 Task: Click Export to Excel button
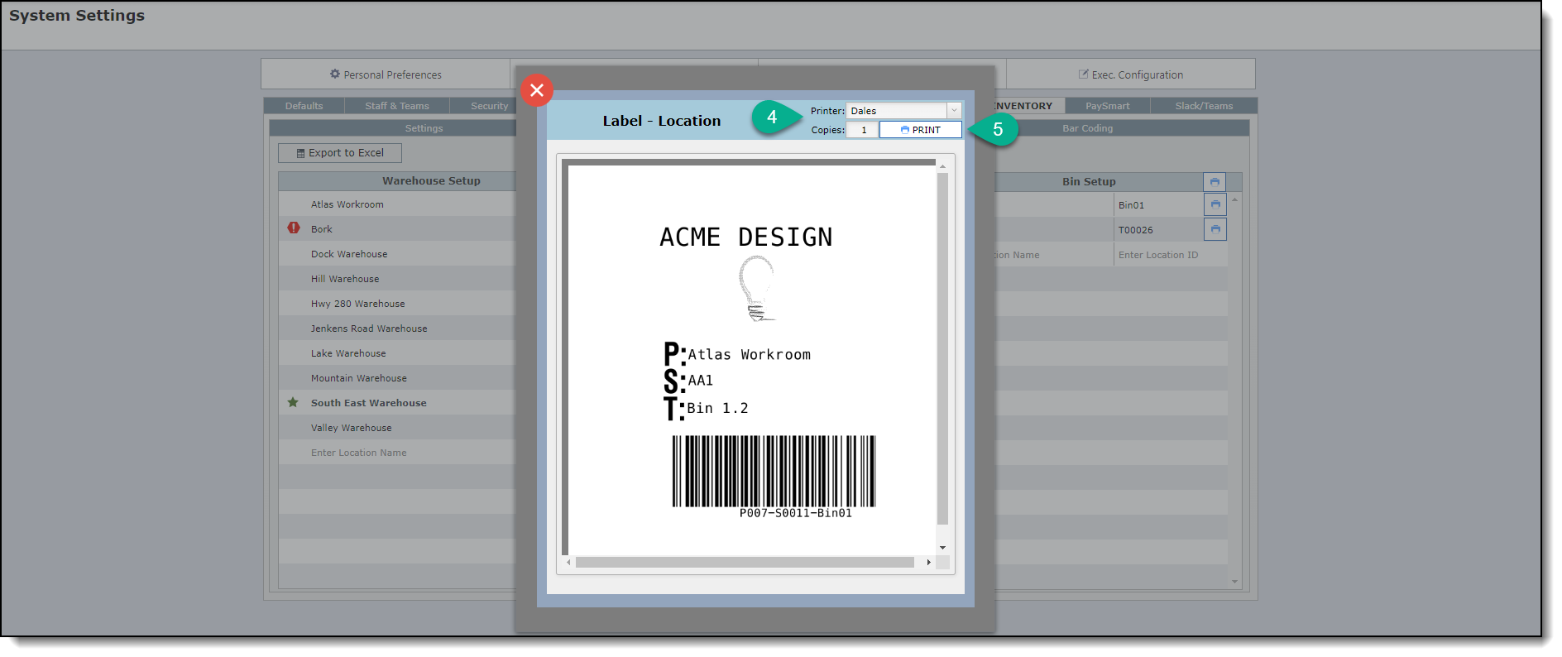click(340, 153)
